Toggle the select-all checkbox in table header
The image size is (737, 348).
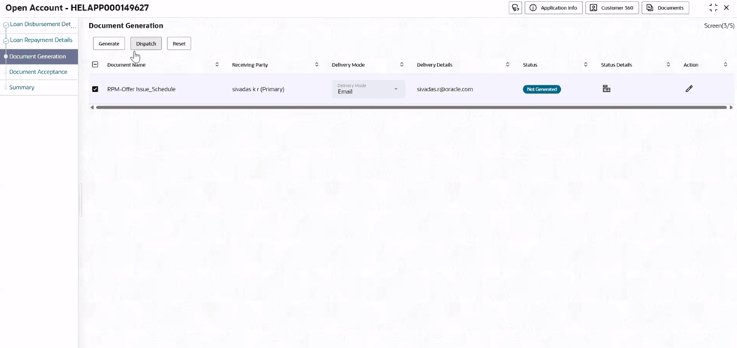[x=95, y=65]
